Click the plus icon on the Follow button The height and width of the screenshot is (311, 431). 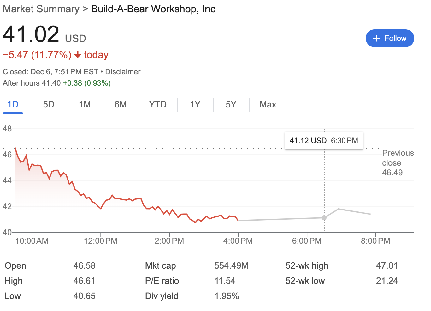pyautogui.click(x=376, y=38)
